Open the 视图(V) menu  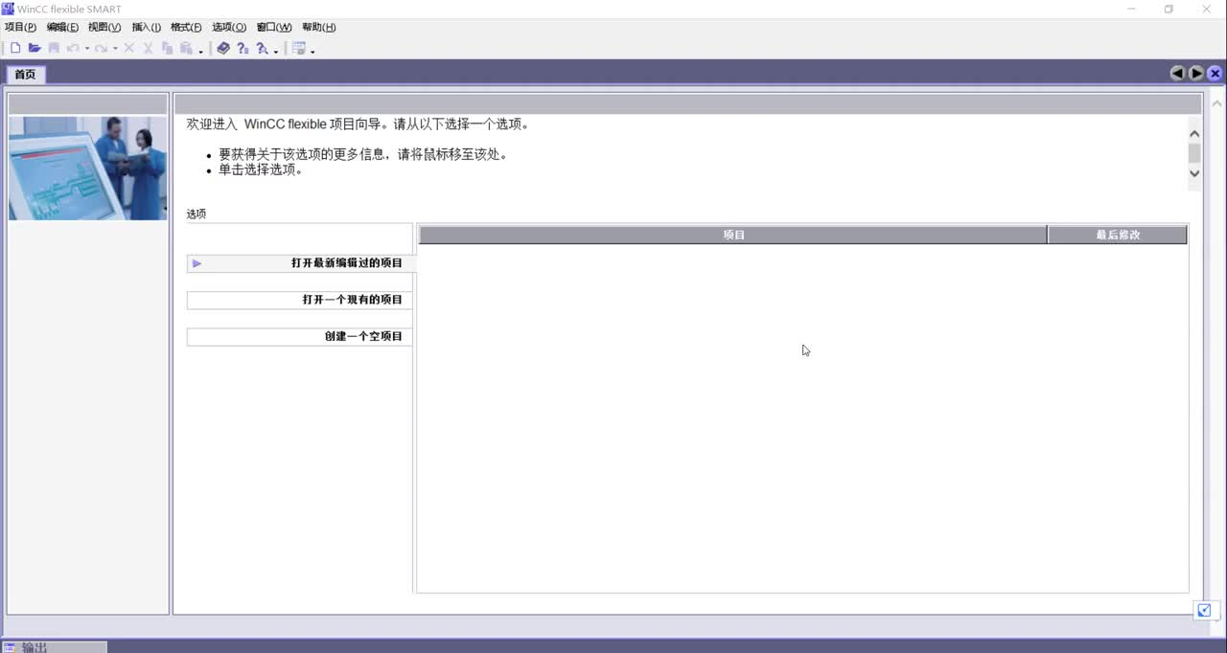[104, 27]
